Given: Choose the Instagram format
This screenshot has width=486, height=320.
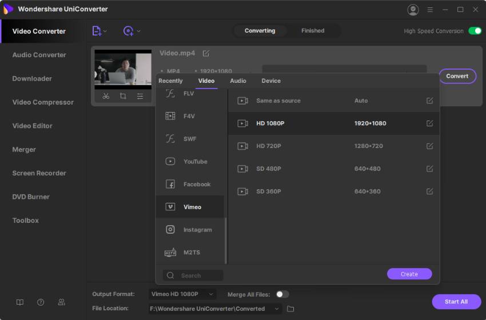Looking at the screenshot, I should point(190,230).
